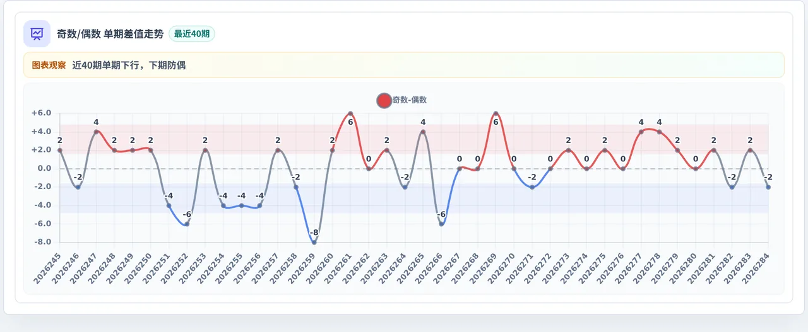Image resolution: width=808 pixels, height=332 pixels.
Task: Click the 4 data point at 2026265
Action: pos(423,132)
